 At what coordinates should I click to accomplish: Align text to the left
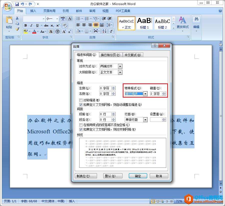tap(78, 25)
